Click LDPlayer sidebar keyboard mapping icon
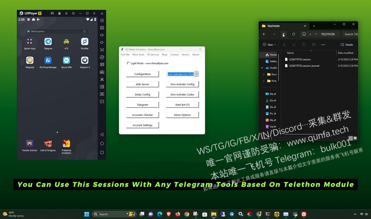This screenshot has height=219, width=371. 102,28
